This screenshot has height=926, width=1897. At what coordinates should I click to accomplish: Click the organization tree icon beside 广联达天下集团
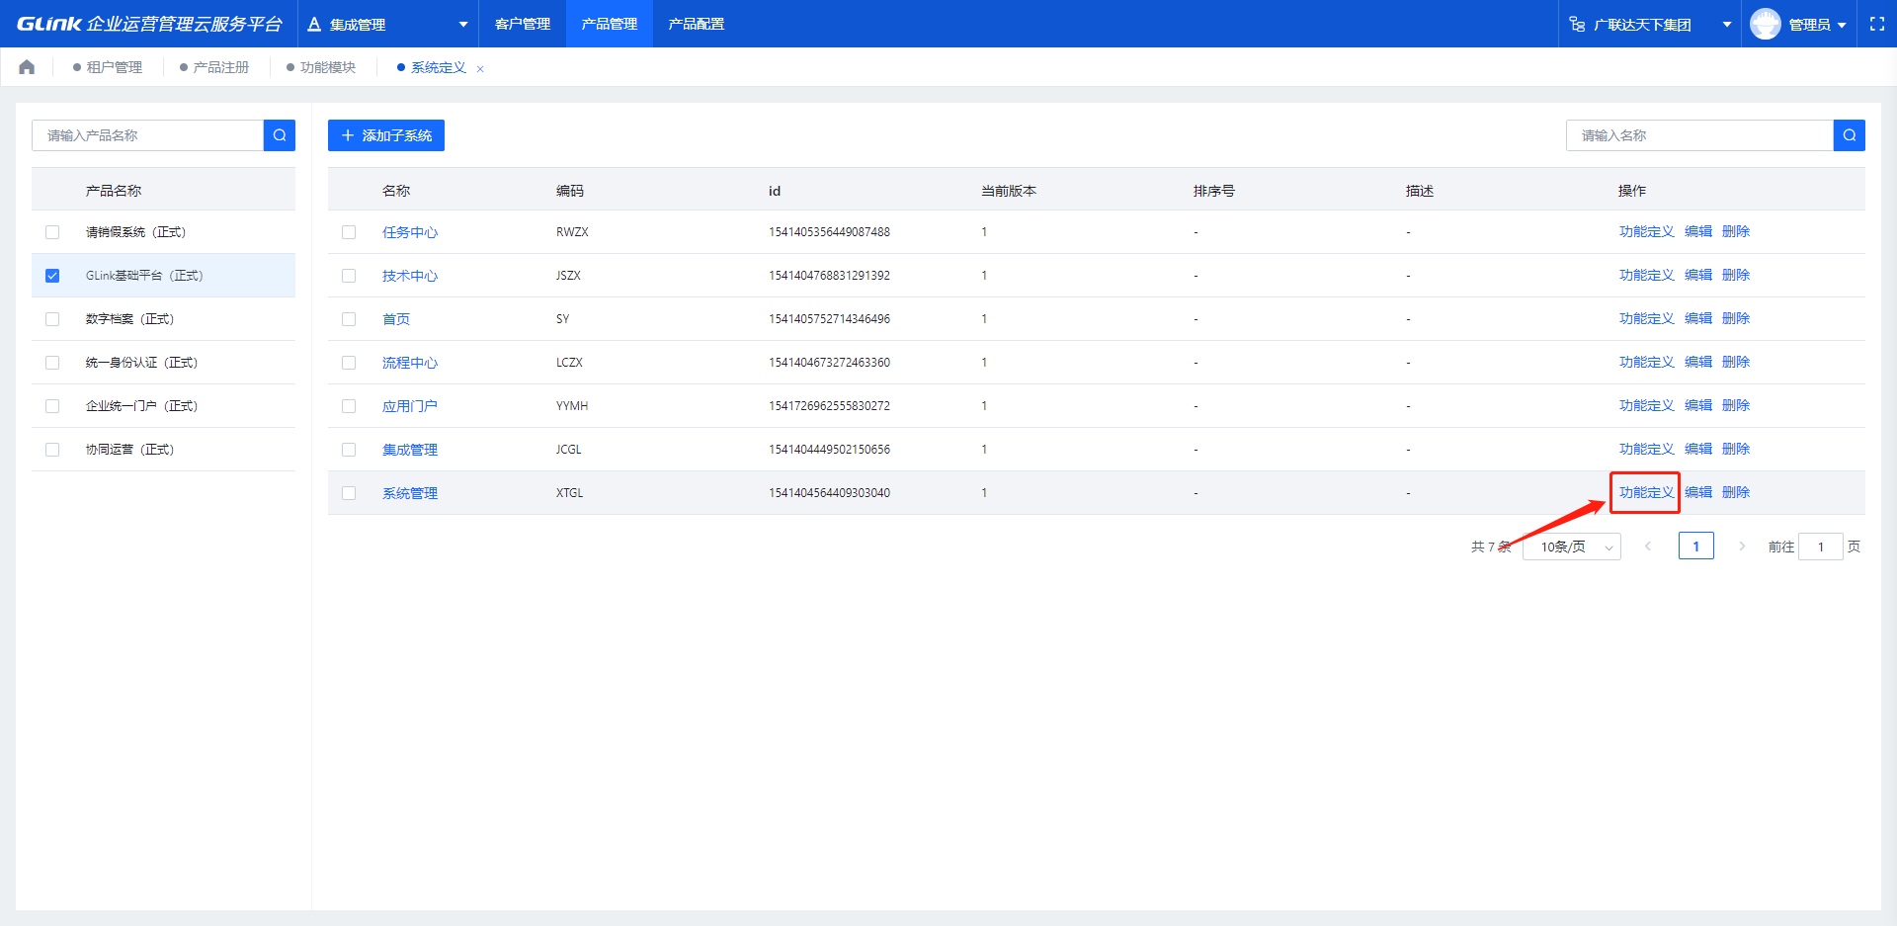click(x=1578, y=24)
